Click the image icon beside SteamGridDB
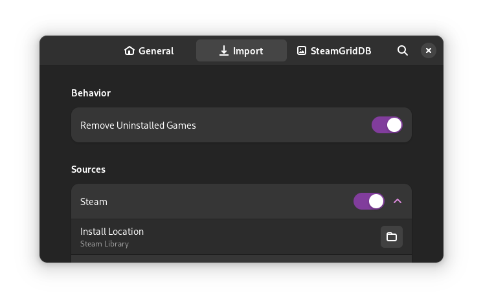Image resolution: width=483 pixels, height=306 pixels. pos(302,50)
